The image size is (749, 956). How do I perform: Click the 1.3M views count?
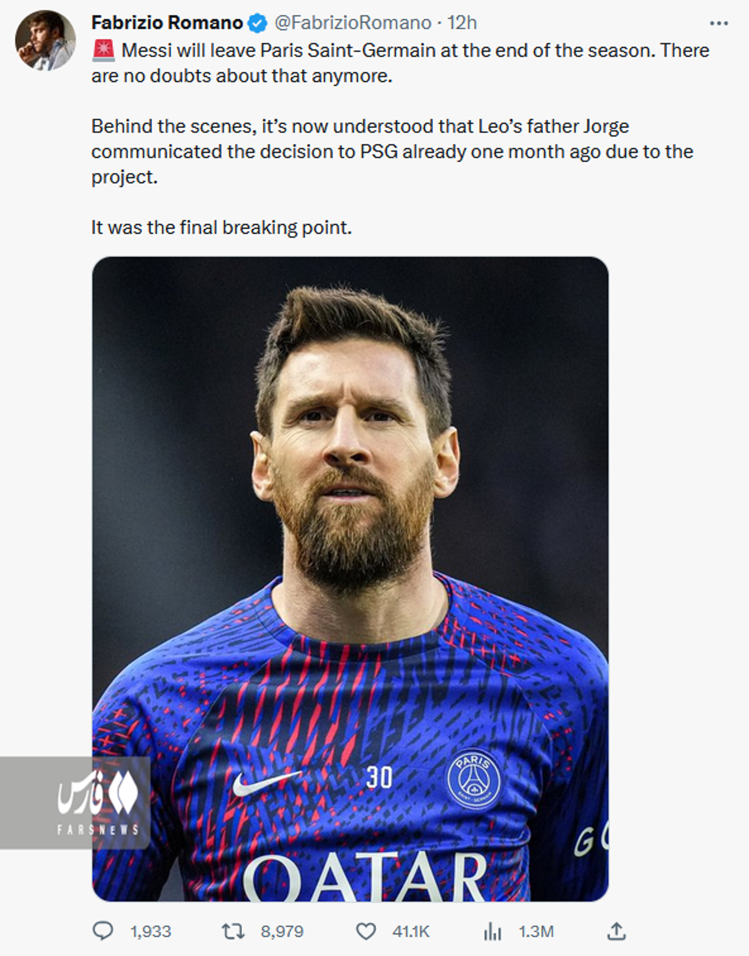536,932
